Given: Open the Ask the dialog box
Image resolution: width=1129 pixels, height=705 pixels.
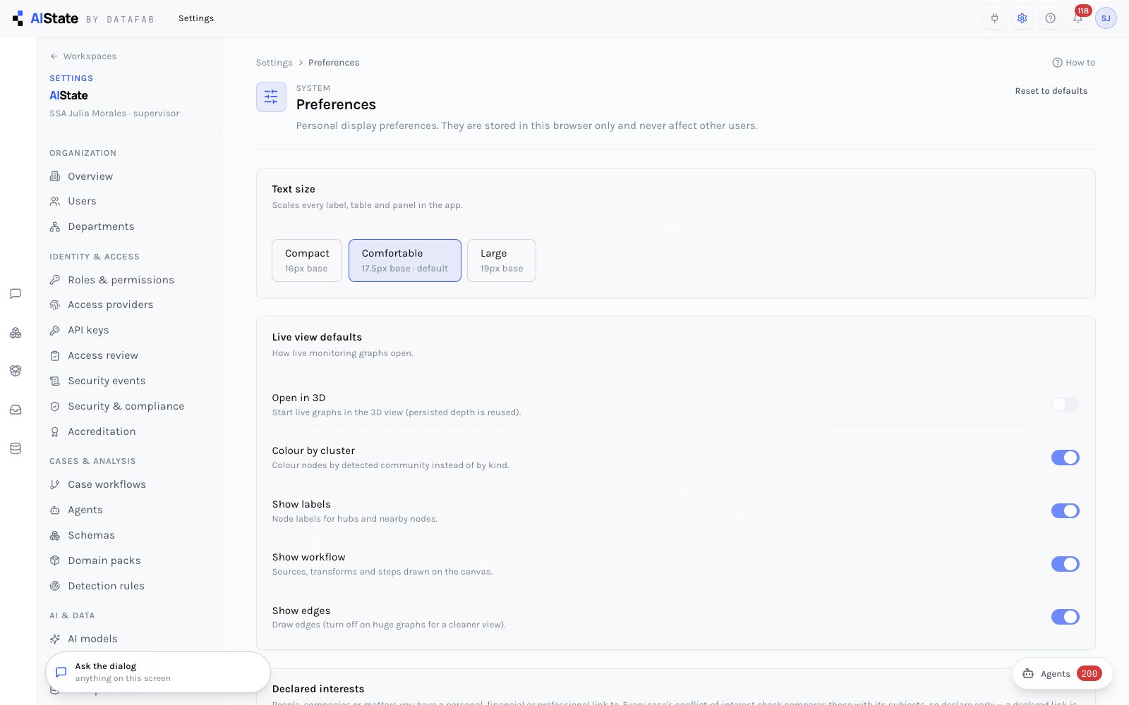Looking at the screenshot, I should (x=158, y=672).
